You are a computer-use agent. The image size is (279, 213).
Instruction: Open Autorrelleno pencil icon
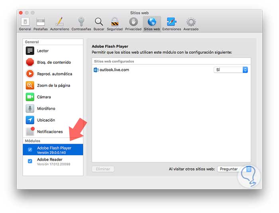60,21
